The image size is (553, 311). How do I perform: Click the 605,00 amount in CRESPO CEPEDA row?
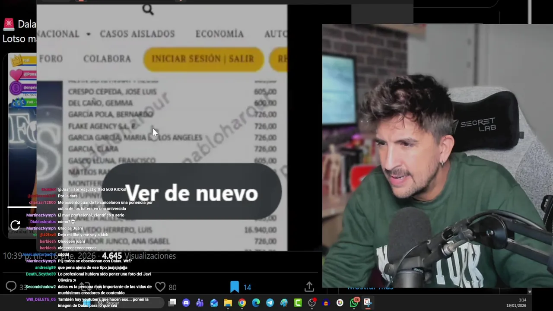coord(265,92)
